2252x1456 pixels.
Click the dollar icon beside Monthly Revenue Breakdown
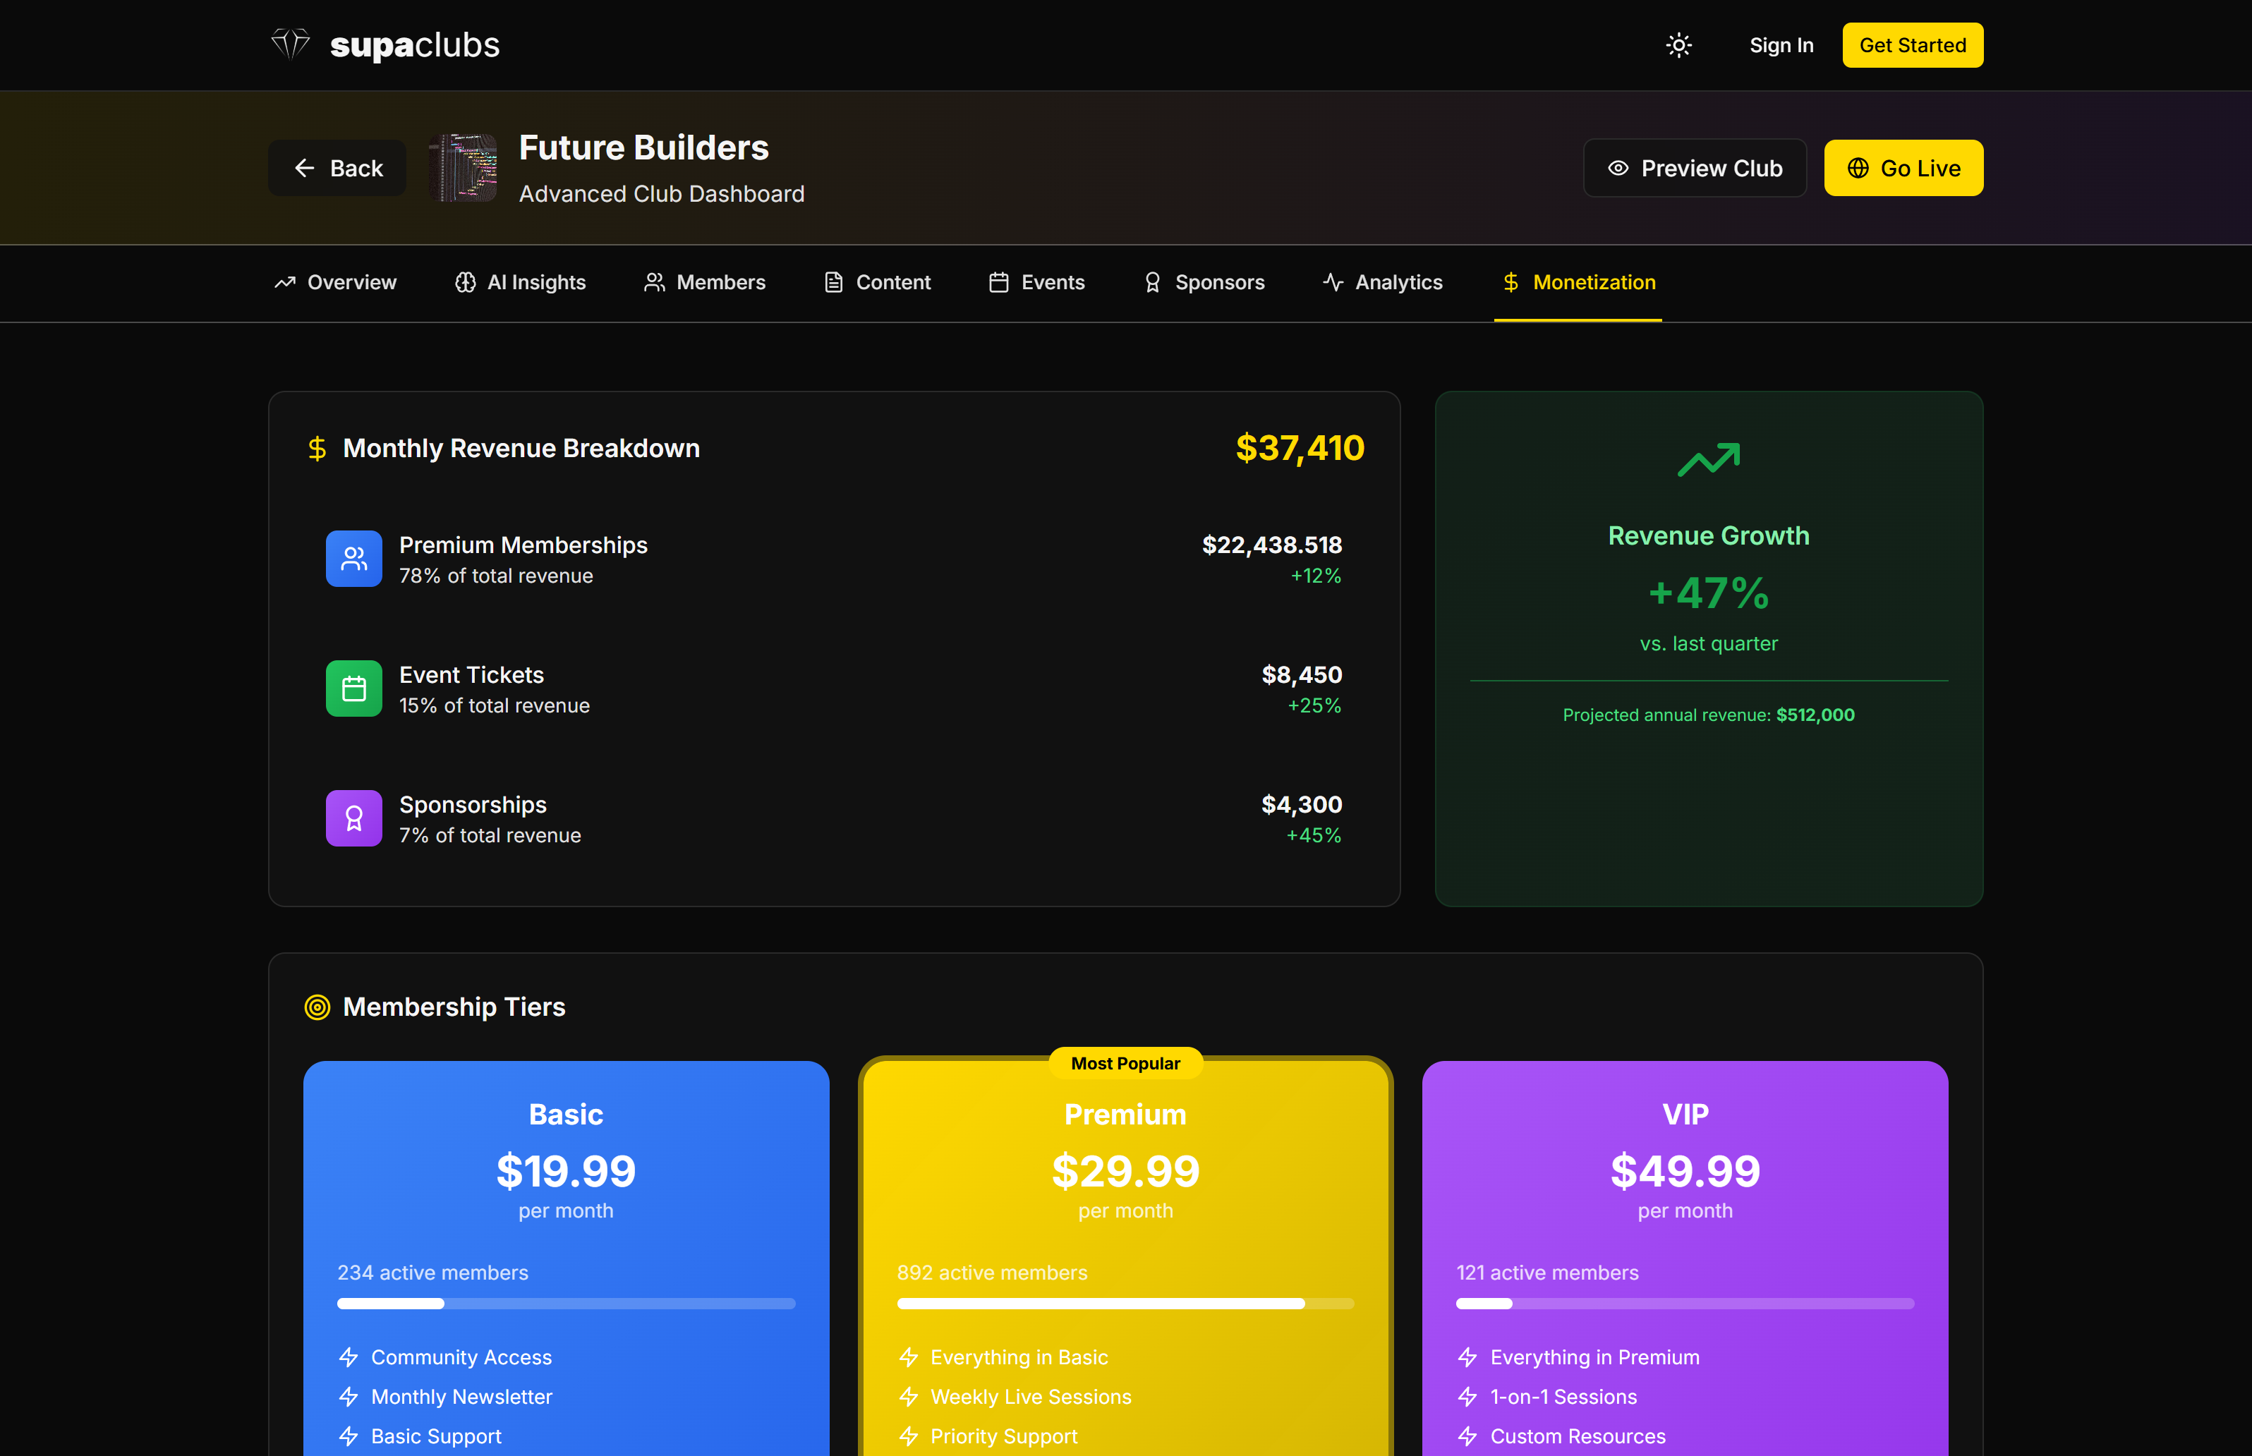point(317,448)
